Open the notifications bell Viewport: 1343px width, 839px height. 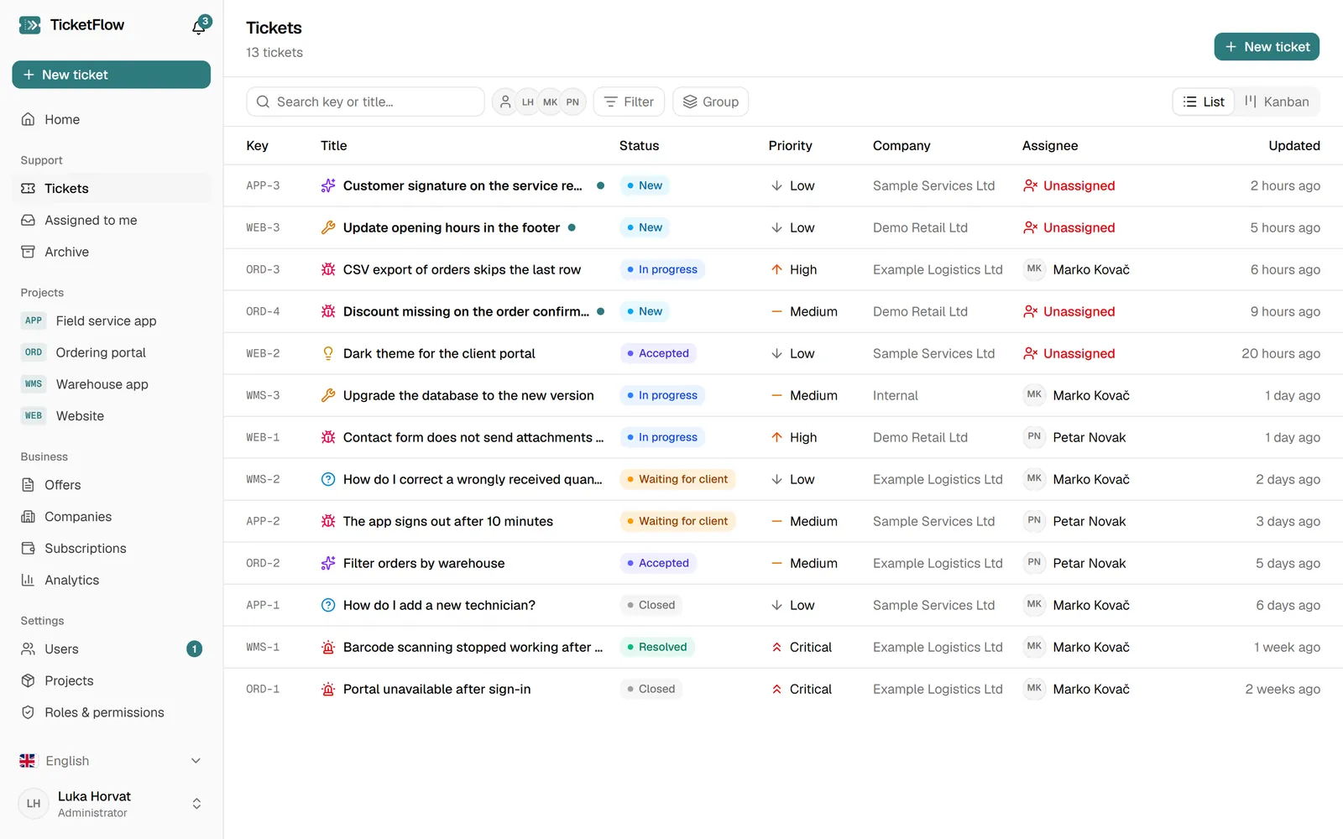(199, 27)
